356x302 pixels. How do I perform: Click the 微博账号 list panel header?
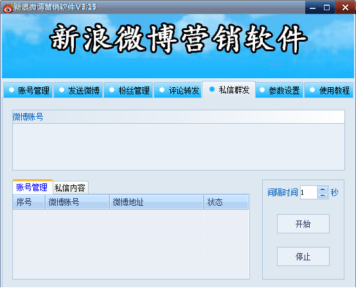coord(179,117)
